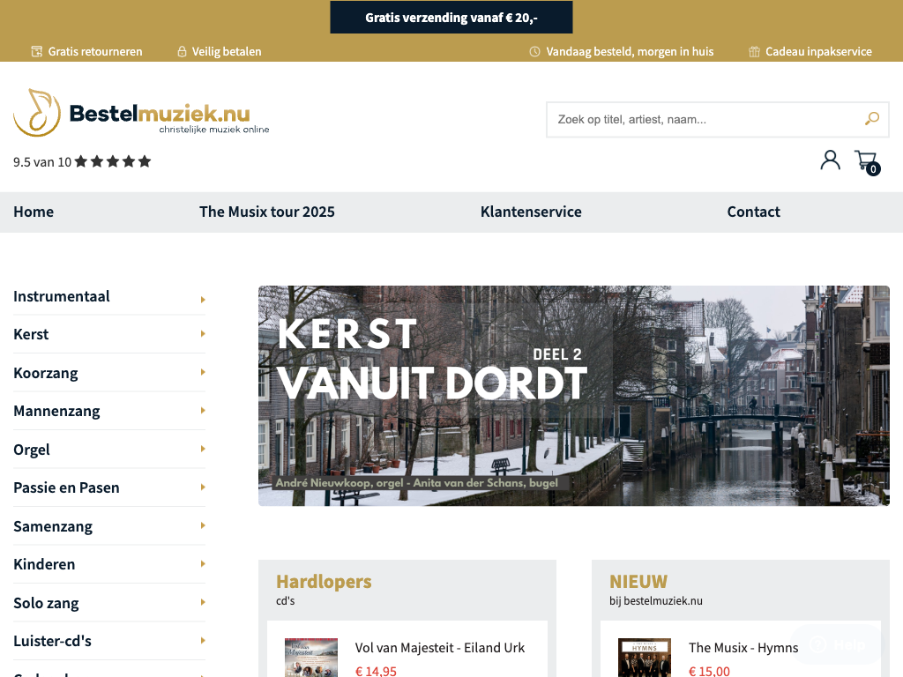Screen dimensions: 903x677
Task: Open The Musix - Hymns product link
Action: (x=743, y=648)
